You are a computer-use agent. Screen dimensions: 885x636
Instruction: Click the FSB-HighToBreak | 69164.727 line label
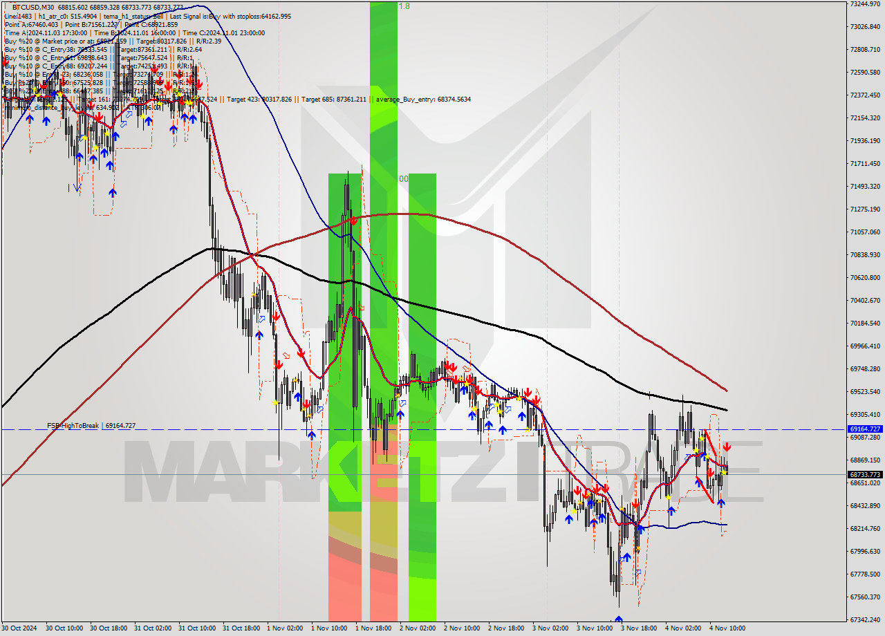[x=91, y=426]
